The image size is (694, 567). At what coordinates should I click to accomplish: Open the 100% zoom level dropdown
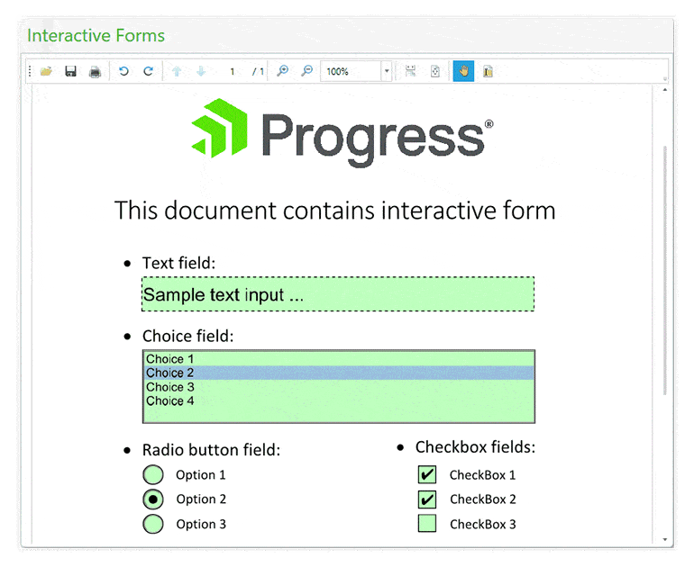pyautogui.click(x=387, y=71)
